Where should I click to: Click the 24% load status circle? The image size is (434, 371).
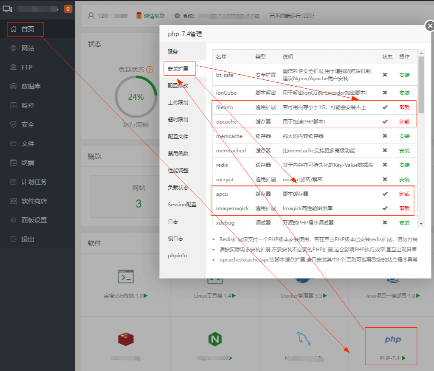pyautogui.click(x=136, y=96)
